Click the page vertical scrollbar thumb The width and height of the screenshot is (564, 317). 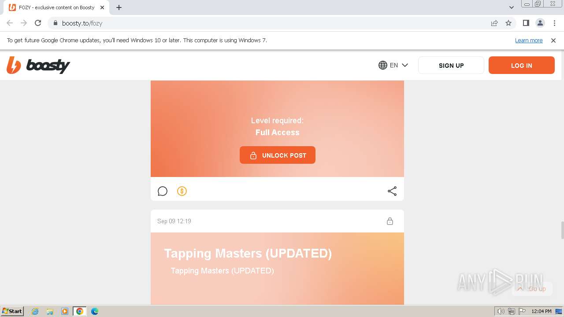(562, 230)
